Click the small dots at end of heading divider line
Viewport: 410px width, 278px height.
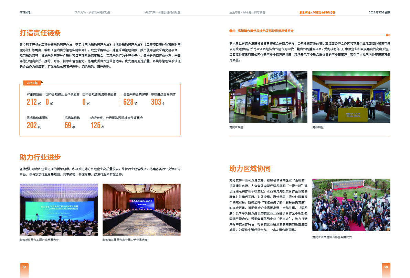tap(388, 35)
